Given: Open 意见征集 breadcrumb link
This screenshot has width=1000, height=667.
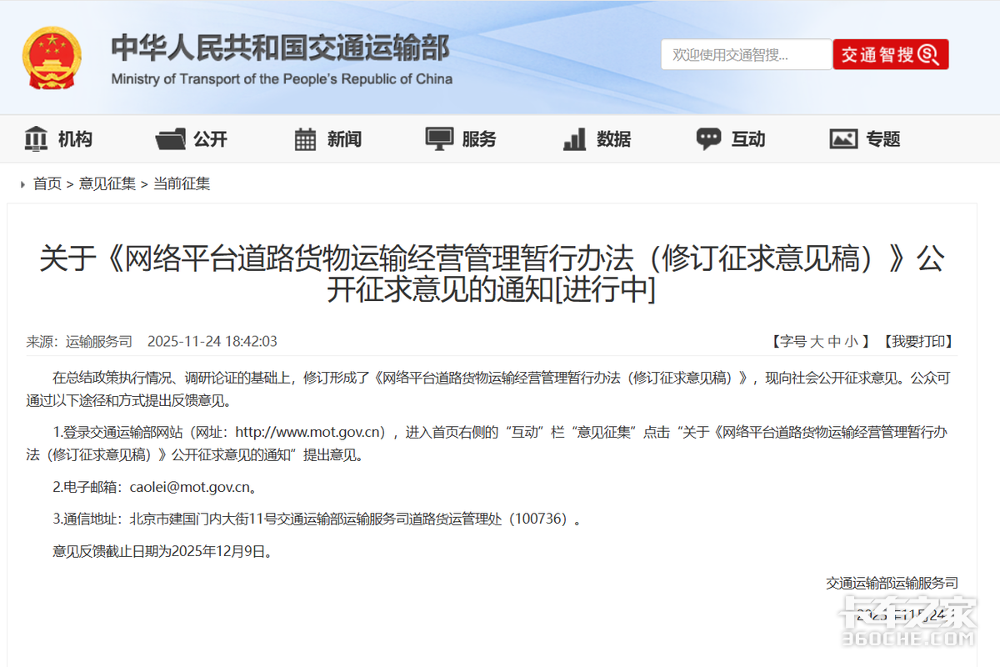Looking at the screenshot, I should pos(107,183).
